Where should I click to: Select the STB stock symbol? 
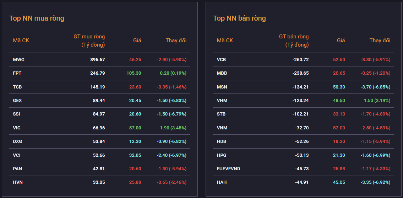coord(221,114)
